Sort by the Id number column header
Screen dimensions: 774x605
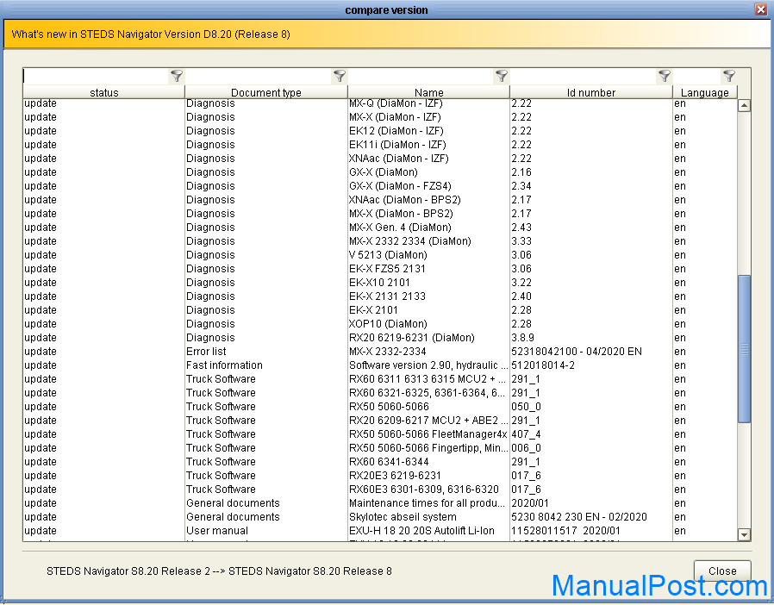click(591, 92)
